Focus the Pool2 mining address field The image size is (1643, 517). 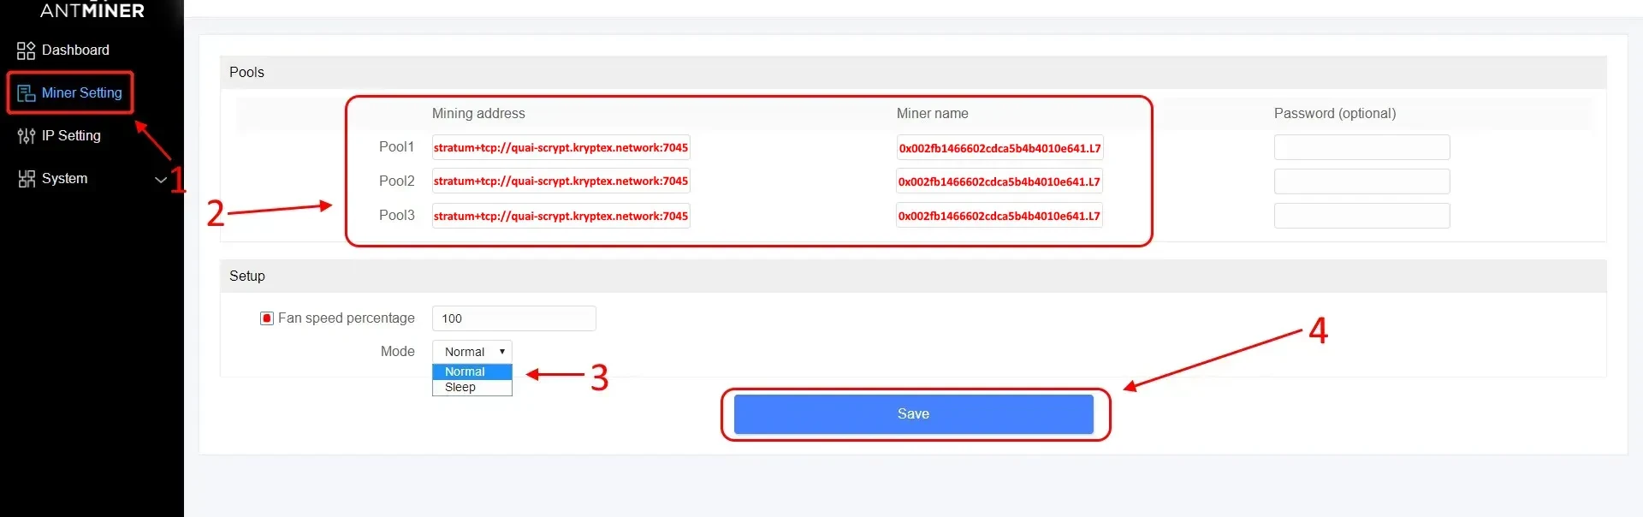(x=561, y=181)
